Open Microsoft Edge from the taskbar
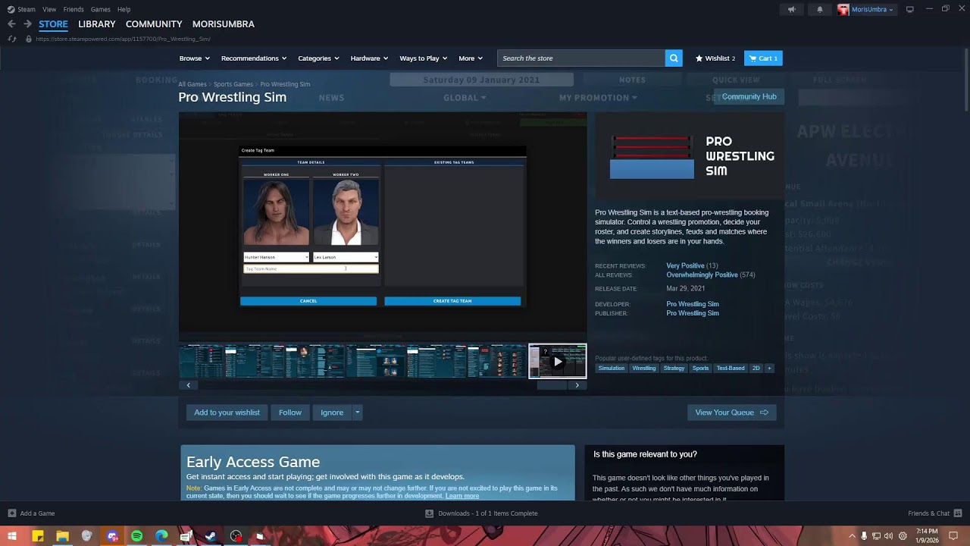The image size is (970, 546). pyautogui.click(x=161, y=536)
